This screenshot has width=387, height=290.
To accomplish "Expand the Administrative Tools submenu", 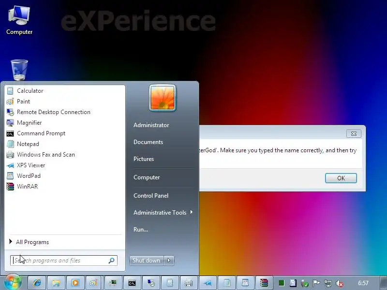I will [163, 213].
